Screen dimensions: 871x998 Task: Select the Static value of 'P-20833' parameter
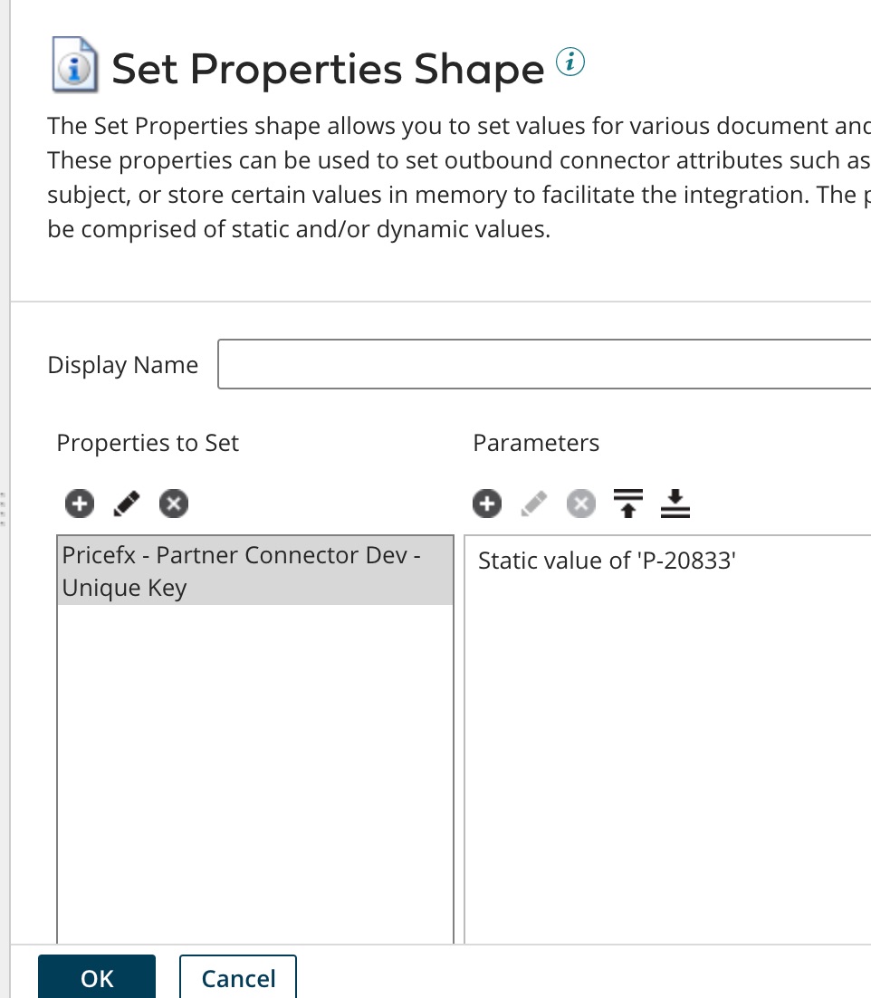(x=607, y=561)
